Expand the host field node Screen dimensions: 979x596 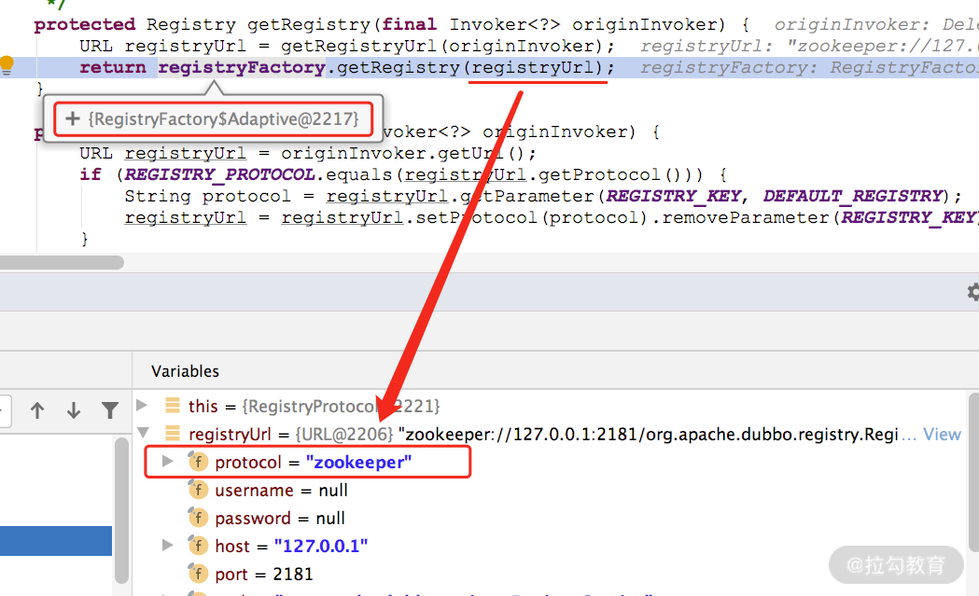pos(168,546)
